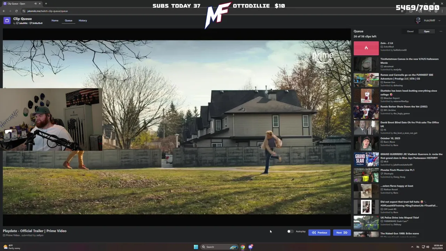Open Ronde Barber clip thumbnail
Viewport: 446px width, 251px height.
(366, 112)
